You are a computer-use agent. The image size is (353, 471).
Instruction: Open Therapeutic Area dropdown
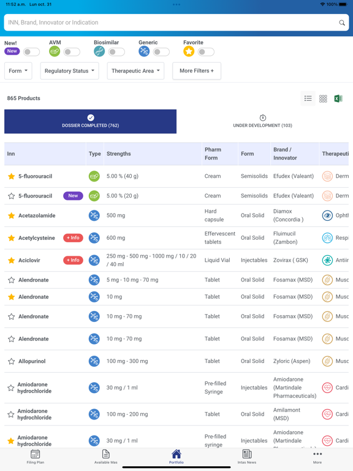click(x=135, y=71)
